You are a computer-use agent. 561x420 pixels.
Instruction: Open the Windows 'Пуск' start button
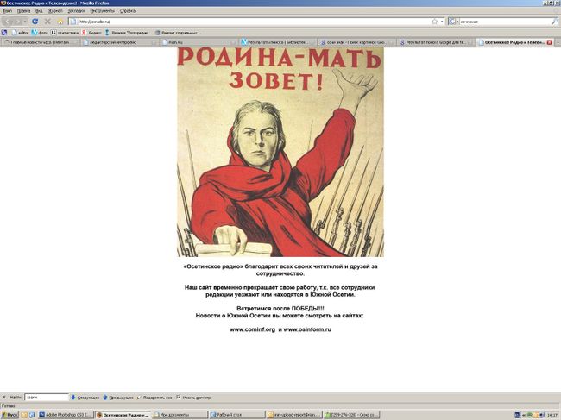pyautogui.click(x=9, y=415)
